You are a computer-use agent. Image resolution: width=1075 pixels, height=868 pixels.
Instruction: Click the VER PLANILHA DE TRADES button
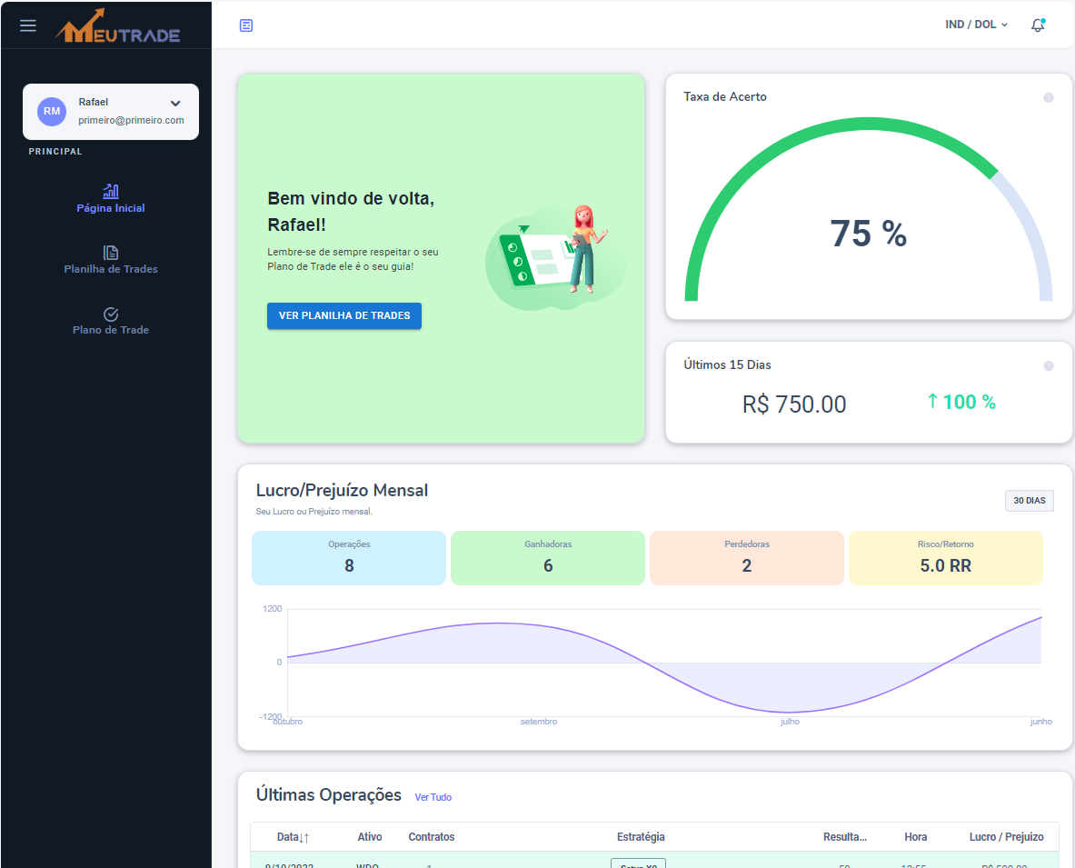coord(343,315)
